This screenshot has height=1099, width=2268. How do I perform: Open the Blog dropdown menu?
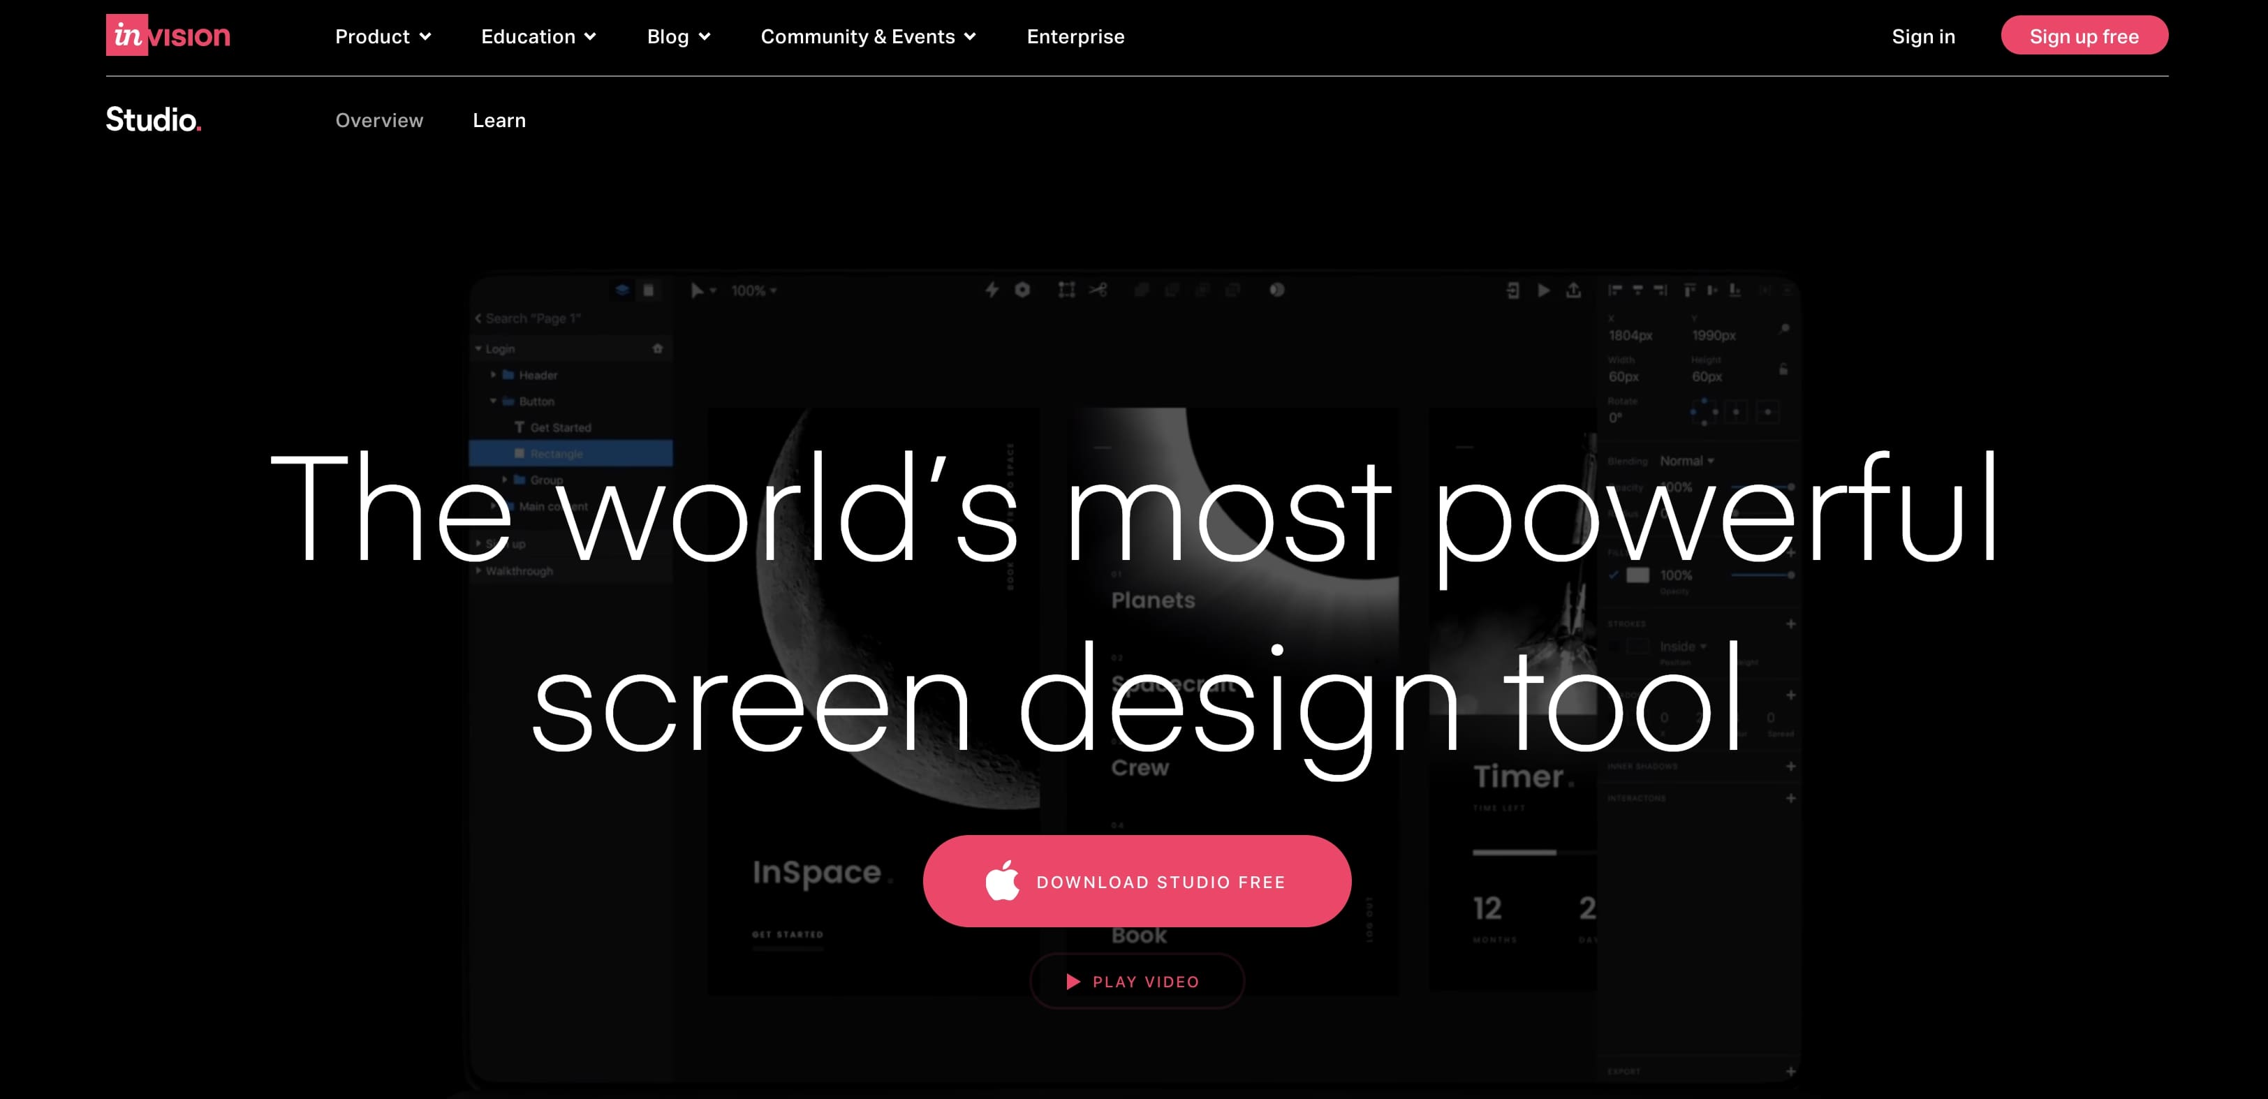[678, 36]
